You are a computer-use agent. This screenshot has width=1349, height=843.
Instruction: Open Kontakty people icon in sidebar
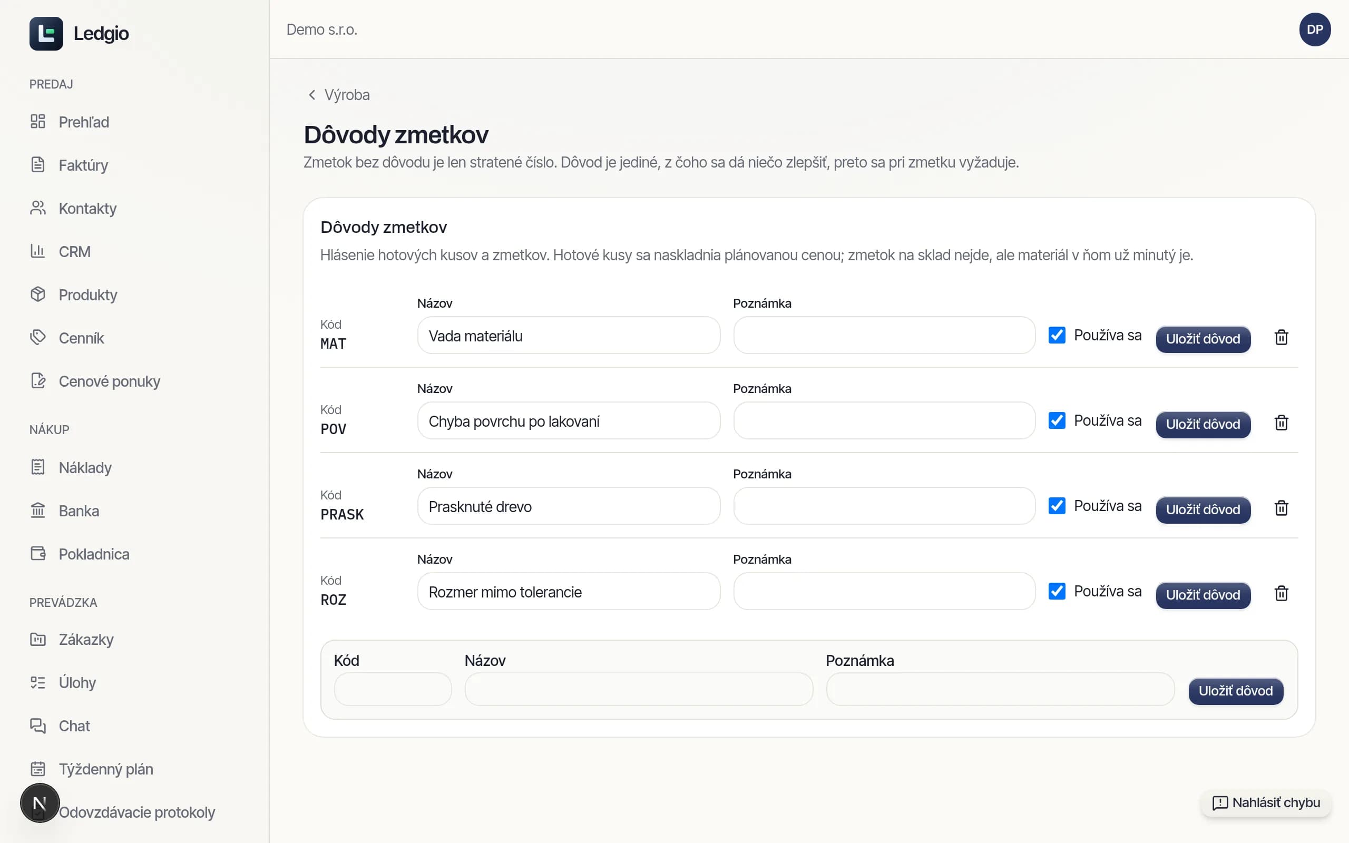38,208
